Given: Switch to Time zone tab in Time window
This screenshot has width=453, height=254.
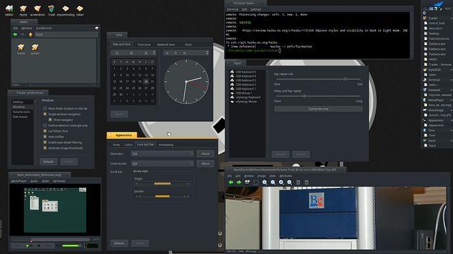Looking at the screenshot, I should tap(144, 45).
